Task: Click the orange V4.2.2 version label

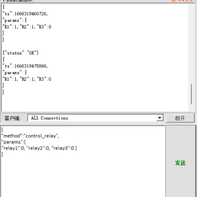Action: pos(183,1)
